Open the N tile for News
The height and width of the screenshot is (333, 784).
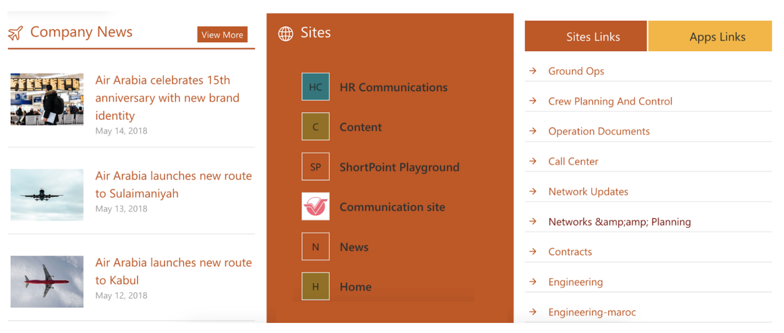tap(315, 246)
